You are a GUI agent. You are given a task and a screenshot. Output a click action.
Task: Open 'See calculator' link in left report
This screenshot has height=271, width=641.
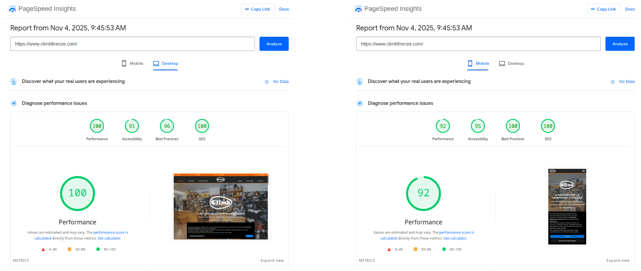(x=109, y=238)
